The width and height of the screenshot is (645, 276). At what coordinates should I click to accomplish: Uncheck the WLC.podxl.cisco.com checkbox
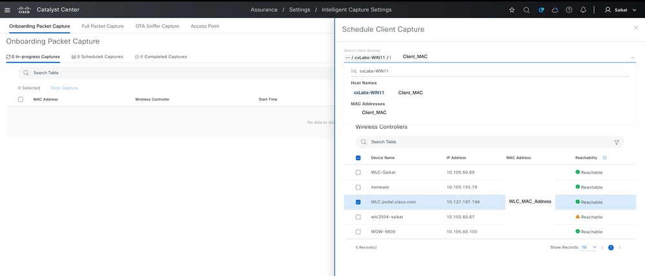tap(358, 202)
